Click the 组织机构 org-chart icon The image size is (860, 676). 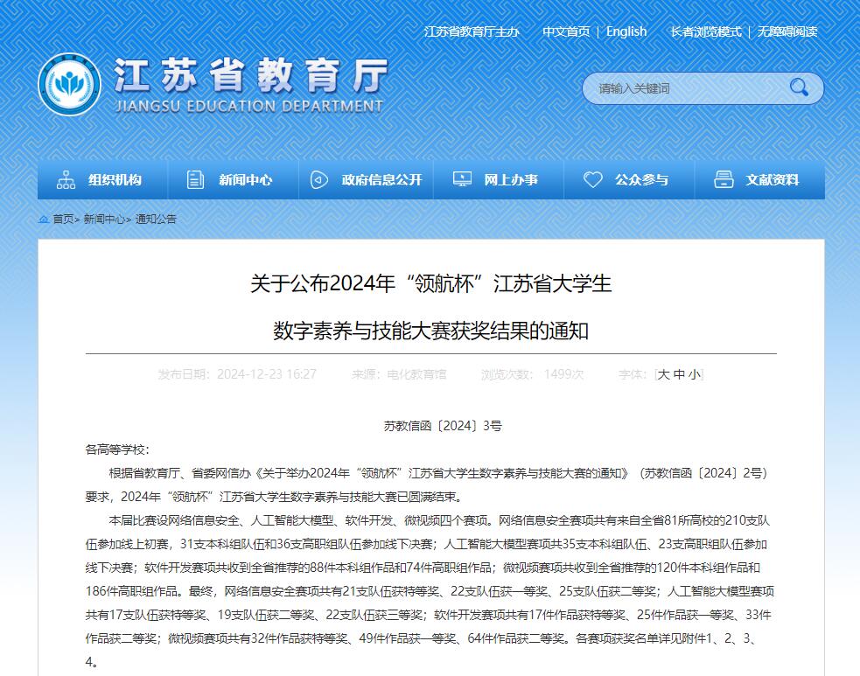pyautogui.click(x=66, y=180)
